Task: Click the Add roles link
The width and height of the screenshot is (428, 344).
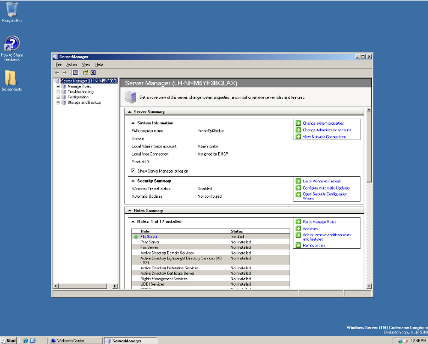Action: [310, 229]
